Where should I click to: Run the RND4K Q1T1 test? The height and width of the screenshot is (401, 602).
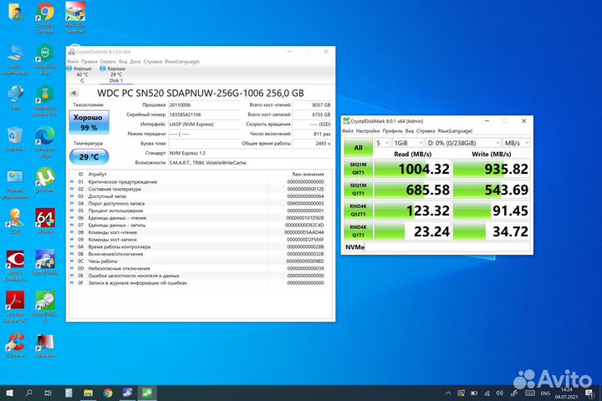[x=358, y=231]
